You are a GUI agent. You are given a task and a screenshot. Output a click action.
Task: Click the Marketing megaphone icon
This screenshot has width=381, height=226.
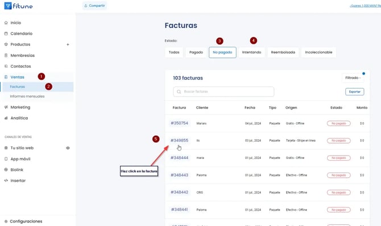(6, 107)
